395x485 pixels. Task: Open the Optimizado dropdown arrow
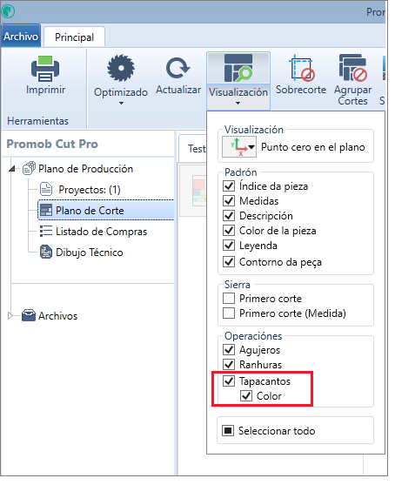pos(121,104)
